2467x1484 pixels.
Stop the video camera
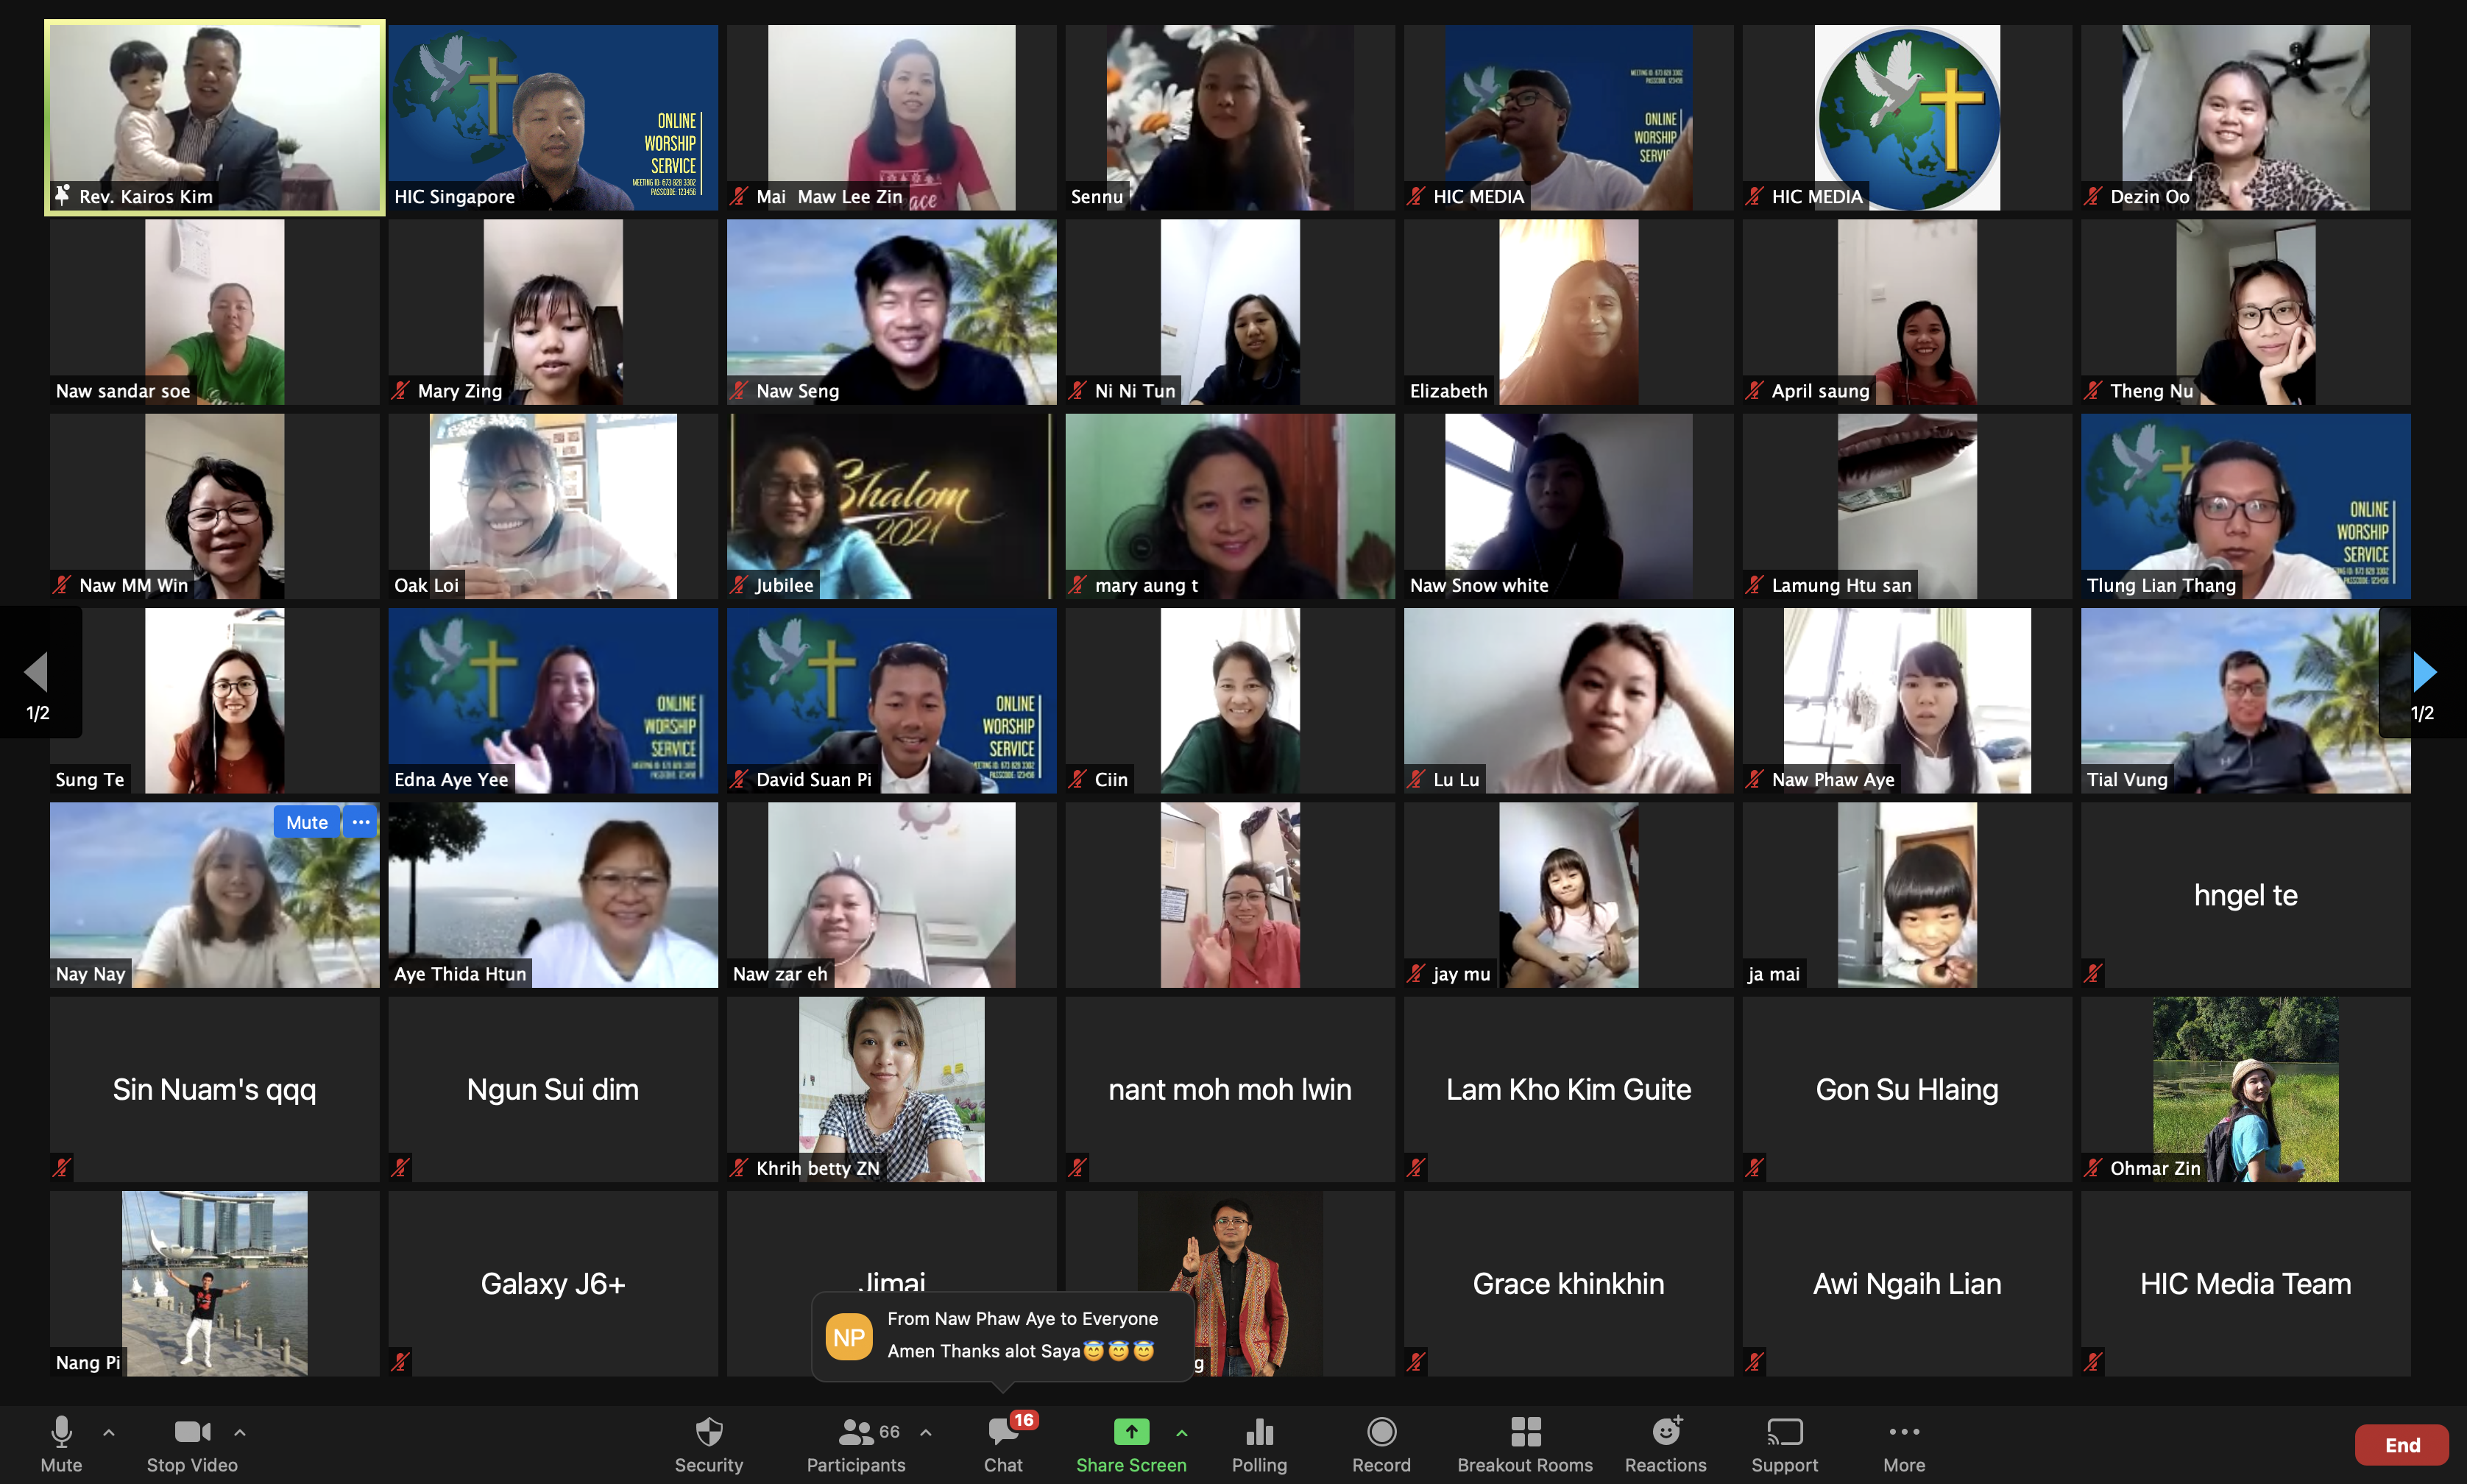tap(192, 1433)
